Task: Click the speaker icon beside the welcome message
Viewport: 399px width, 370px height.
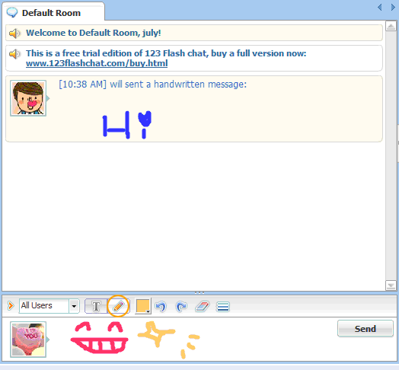Action: tap(14, 33)
